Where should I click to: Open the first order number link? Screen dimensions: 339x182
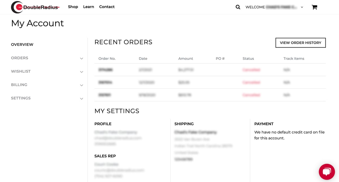click(105, 70)
